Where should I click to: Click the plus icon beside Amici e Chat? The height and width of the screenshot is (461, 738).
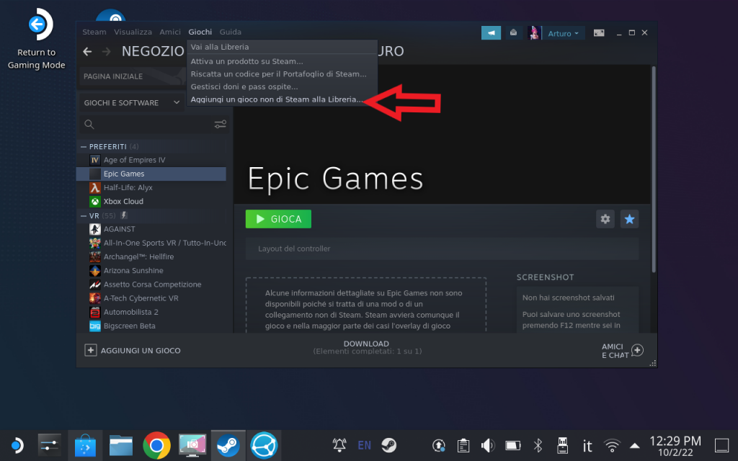tap(637, 350)
